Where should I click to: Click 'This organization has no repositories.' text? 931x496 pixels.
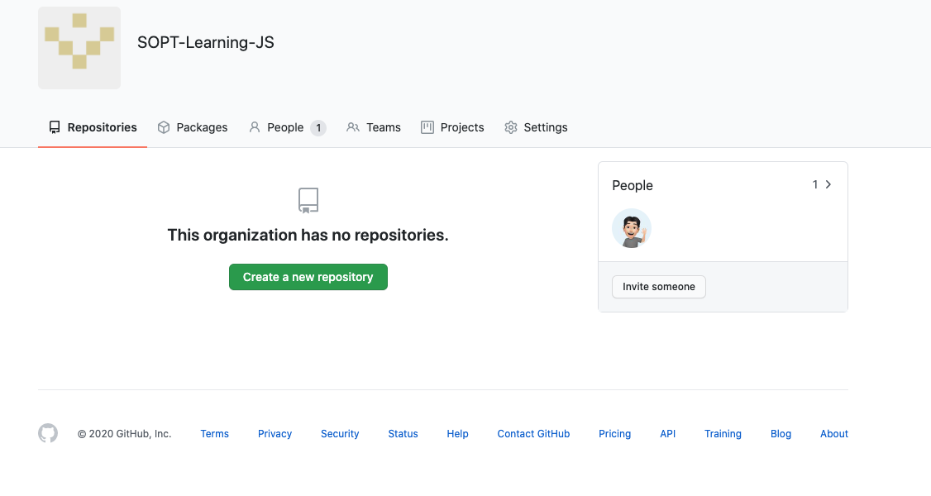(308, 235)
